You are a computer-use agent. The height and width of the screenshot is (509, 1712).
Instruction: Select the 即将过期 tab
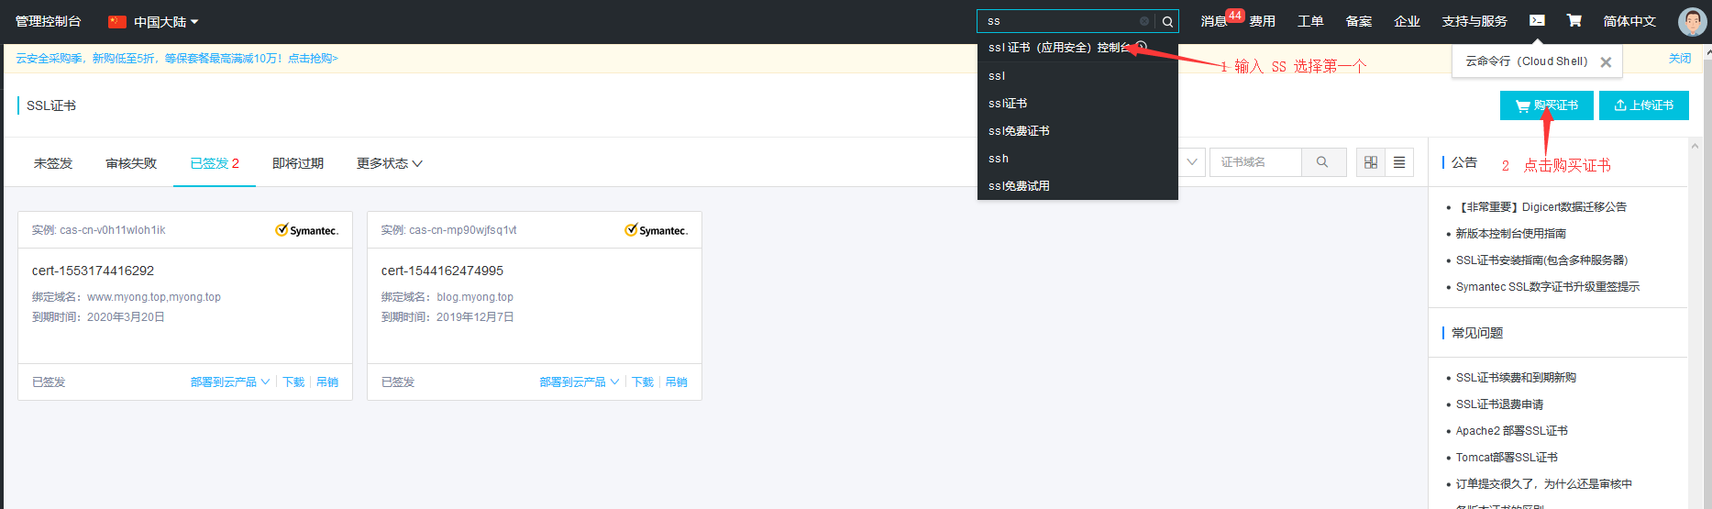(x=298, y=163)
